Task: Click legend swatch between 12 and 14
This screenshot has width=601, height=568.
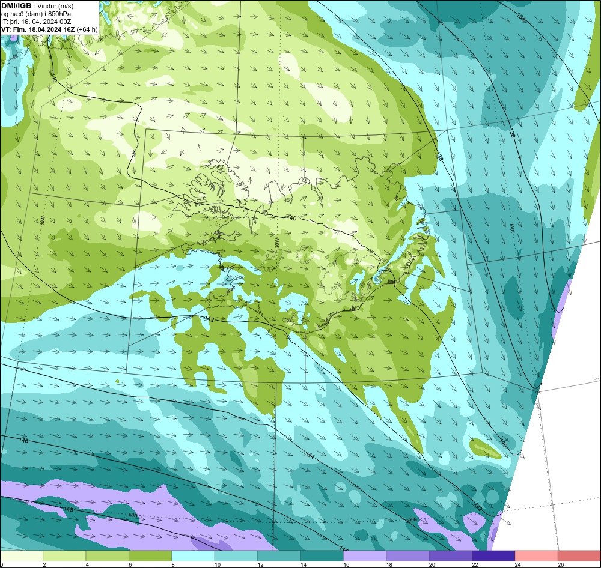Action: click(x=279, y=556)
